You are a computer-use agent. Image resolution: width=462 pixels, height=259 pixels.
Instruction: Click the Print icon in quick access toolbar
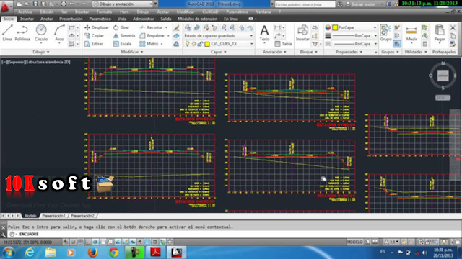63,4
